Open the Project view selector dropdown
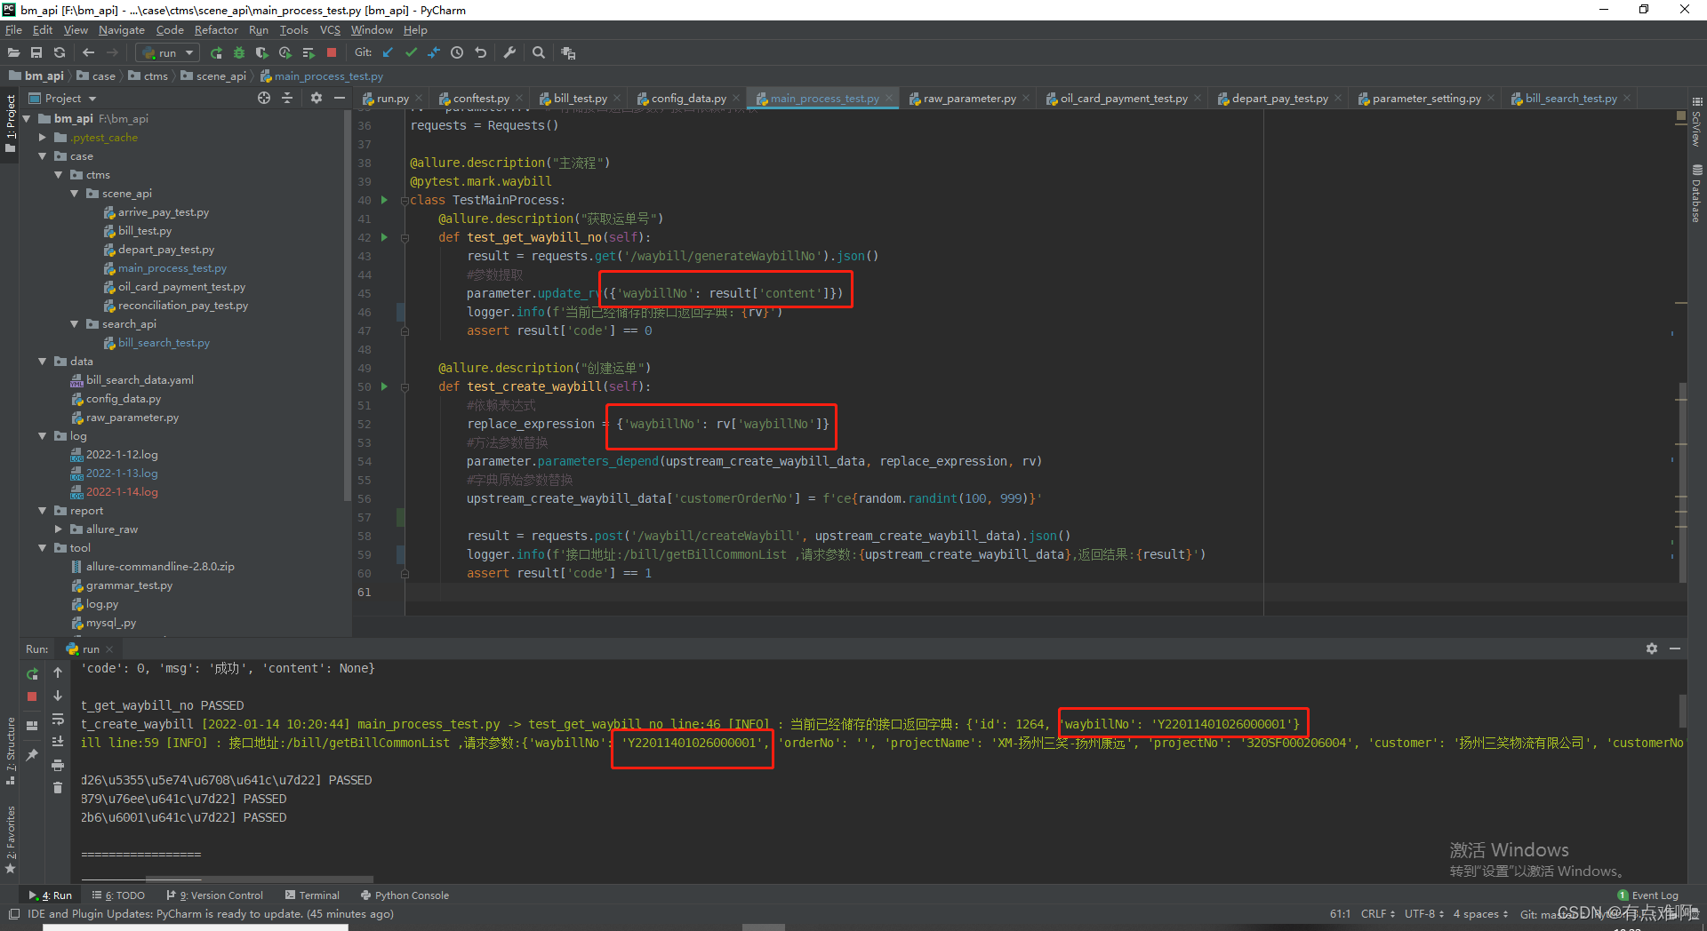Viewport: 1707px width, 931px height. point(62,99)
